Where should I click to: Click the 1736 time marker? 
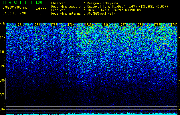point(106,25)
